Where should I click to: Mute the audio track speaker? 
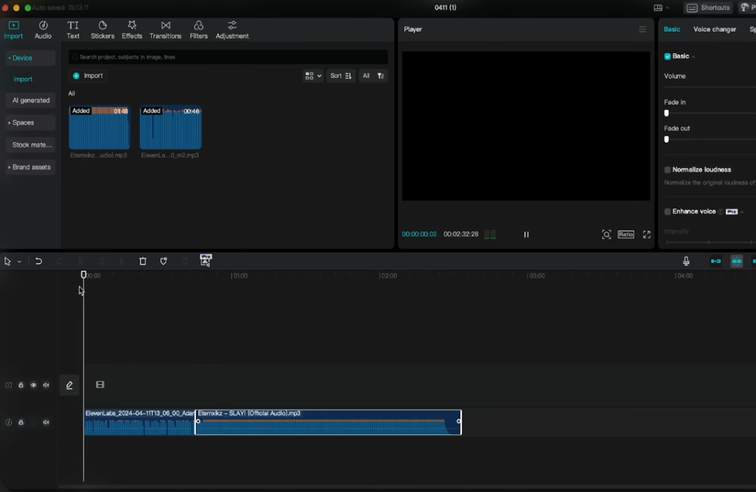point(45,423)
